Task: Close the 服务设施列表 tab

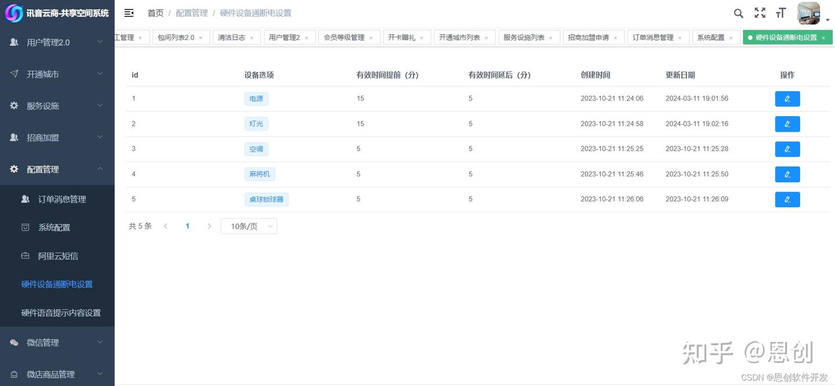Action: point(551,38)
